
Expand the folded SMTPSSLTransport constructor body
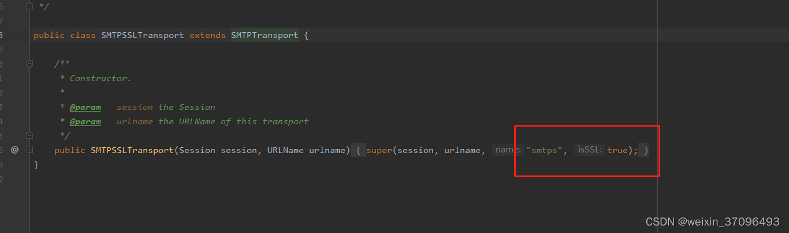29,150
